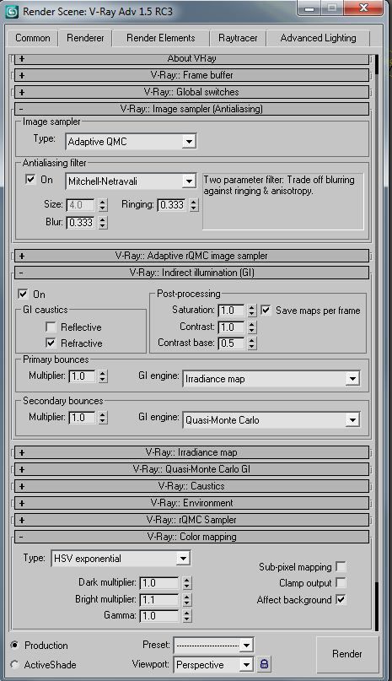
Task: Click the Contrast base field 0.5
Action: [x=231, y=343]
